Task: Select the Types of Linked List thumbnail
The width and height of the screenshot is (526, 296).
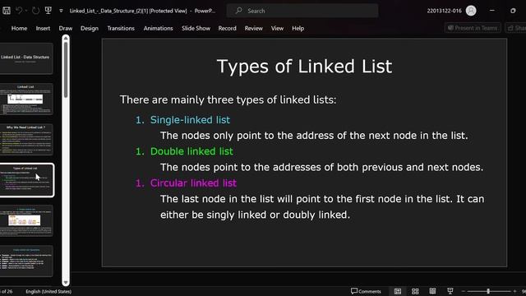Action: [x=26, y=180]
